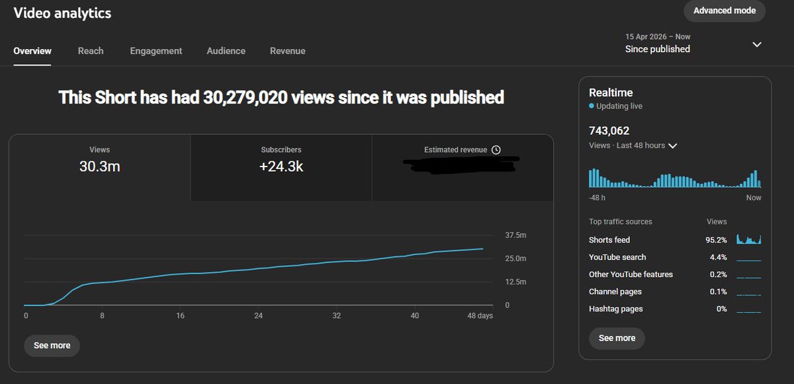
Task: Click the realtime 48-hour bar chart
Action: [x=675, y=178]
